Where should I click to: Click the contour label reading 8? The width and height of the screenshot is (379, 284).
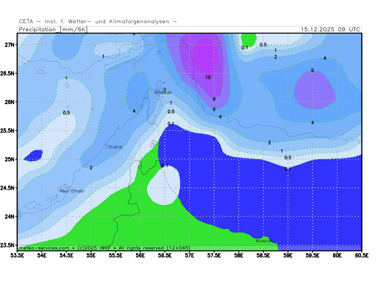pyautogui.click(x=214, y=99)
